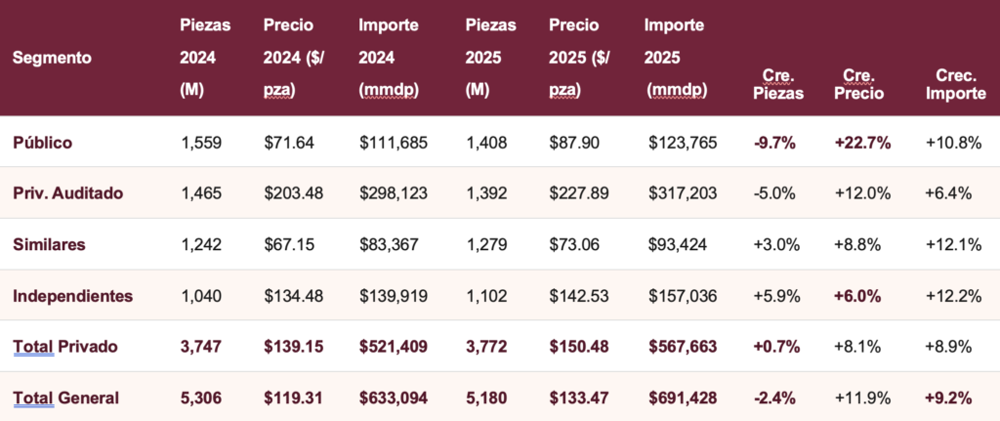Screen dimensions: 1000x421
Task: Select the +22.7% price growth cell
Action: pos(862,142)
